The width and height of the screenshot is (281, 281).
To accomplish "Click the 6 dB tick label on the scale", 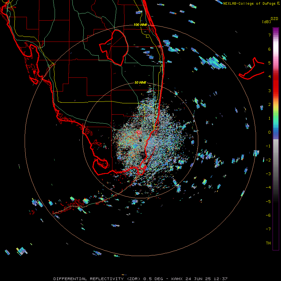I will tap(269, 49).
